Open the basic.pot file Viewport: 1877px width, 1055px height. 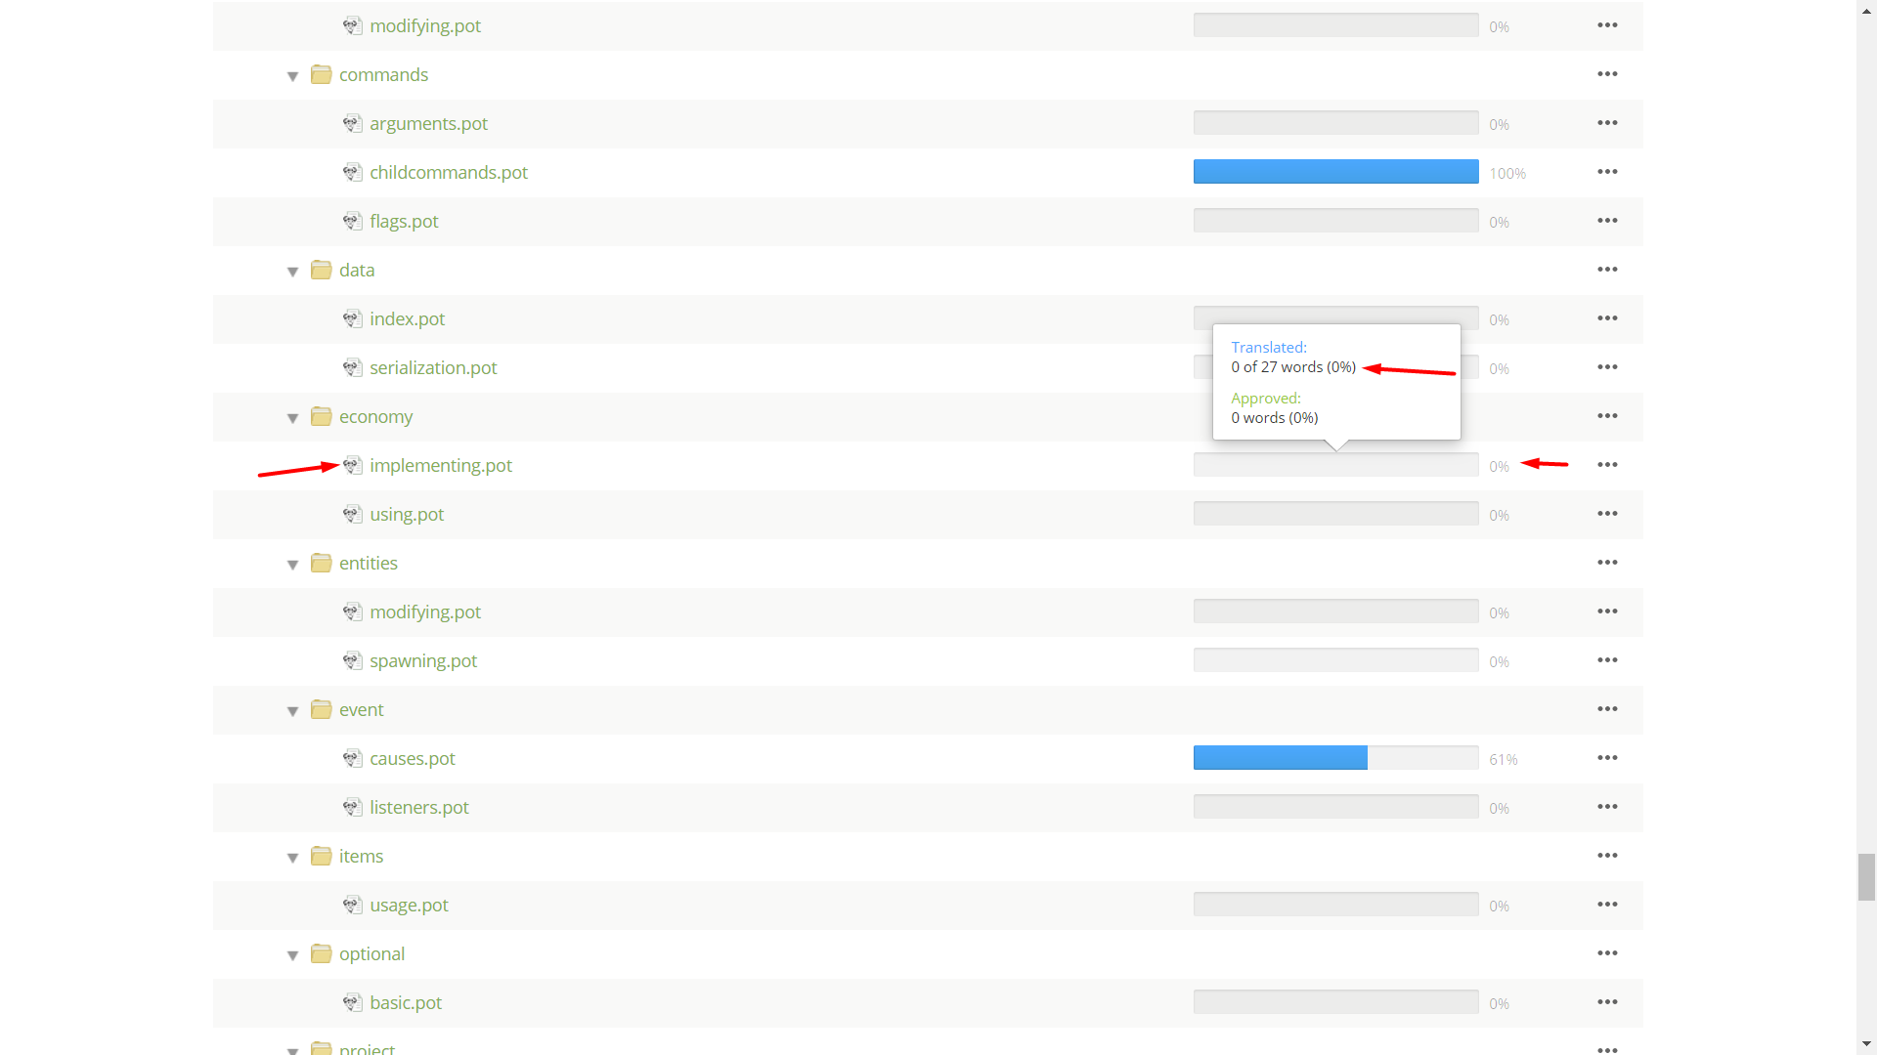(406, 1003)
